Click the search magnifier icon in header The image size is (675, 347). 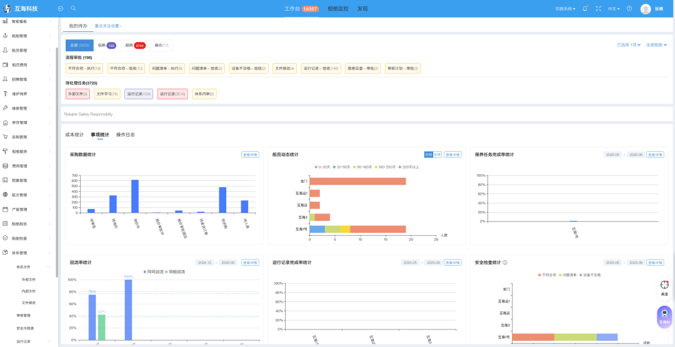pos(73,9)
